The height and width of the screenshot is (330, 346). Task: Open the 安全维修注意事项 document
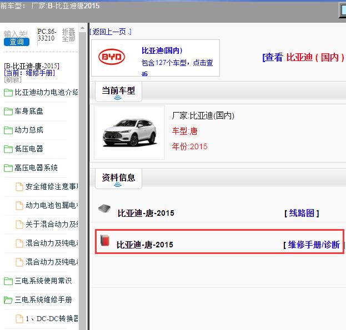point(52,186)
